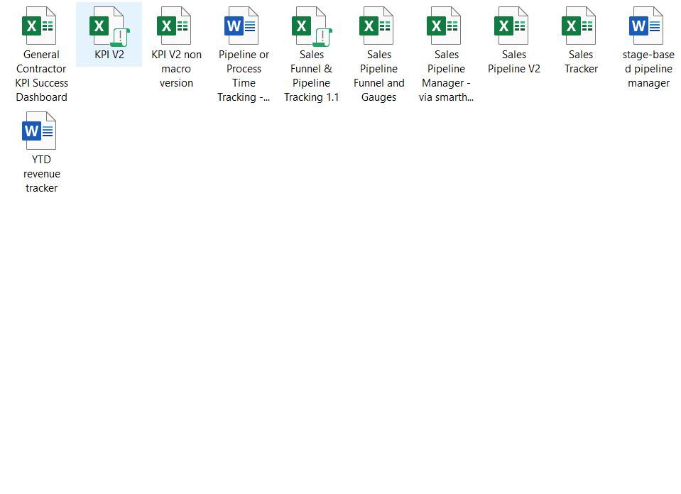
Task: Select the Pipeline or Process Time Tracking Word icon
Action: pyautogui.click(x=243, y=26)
